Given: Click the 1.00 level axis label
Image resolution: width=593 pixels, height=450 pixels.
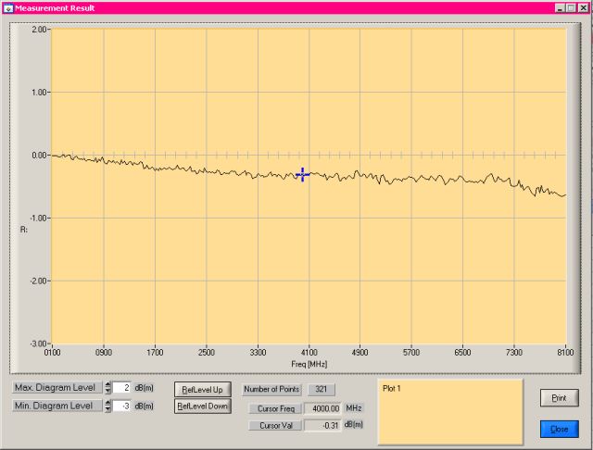Looking at the screenshot, I should click(x=39, y=93).
